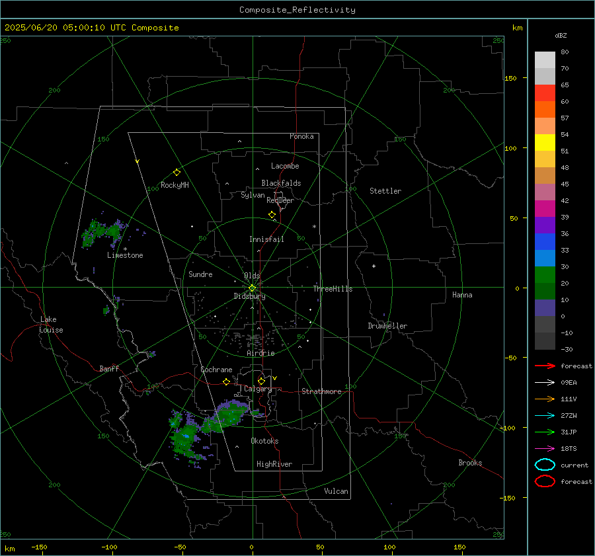Click the Sundre label
595x556 pixels.
pyautogui.click(x=200, y=274)
